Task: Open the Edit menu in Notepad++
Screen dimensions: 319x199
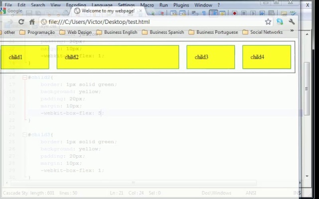Action: pos(21,5)
